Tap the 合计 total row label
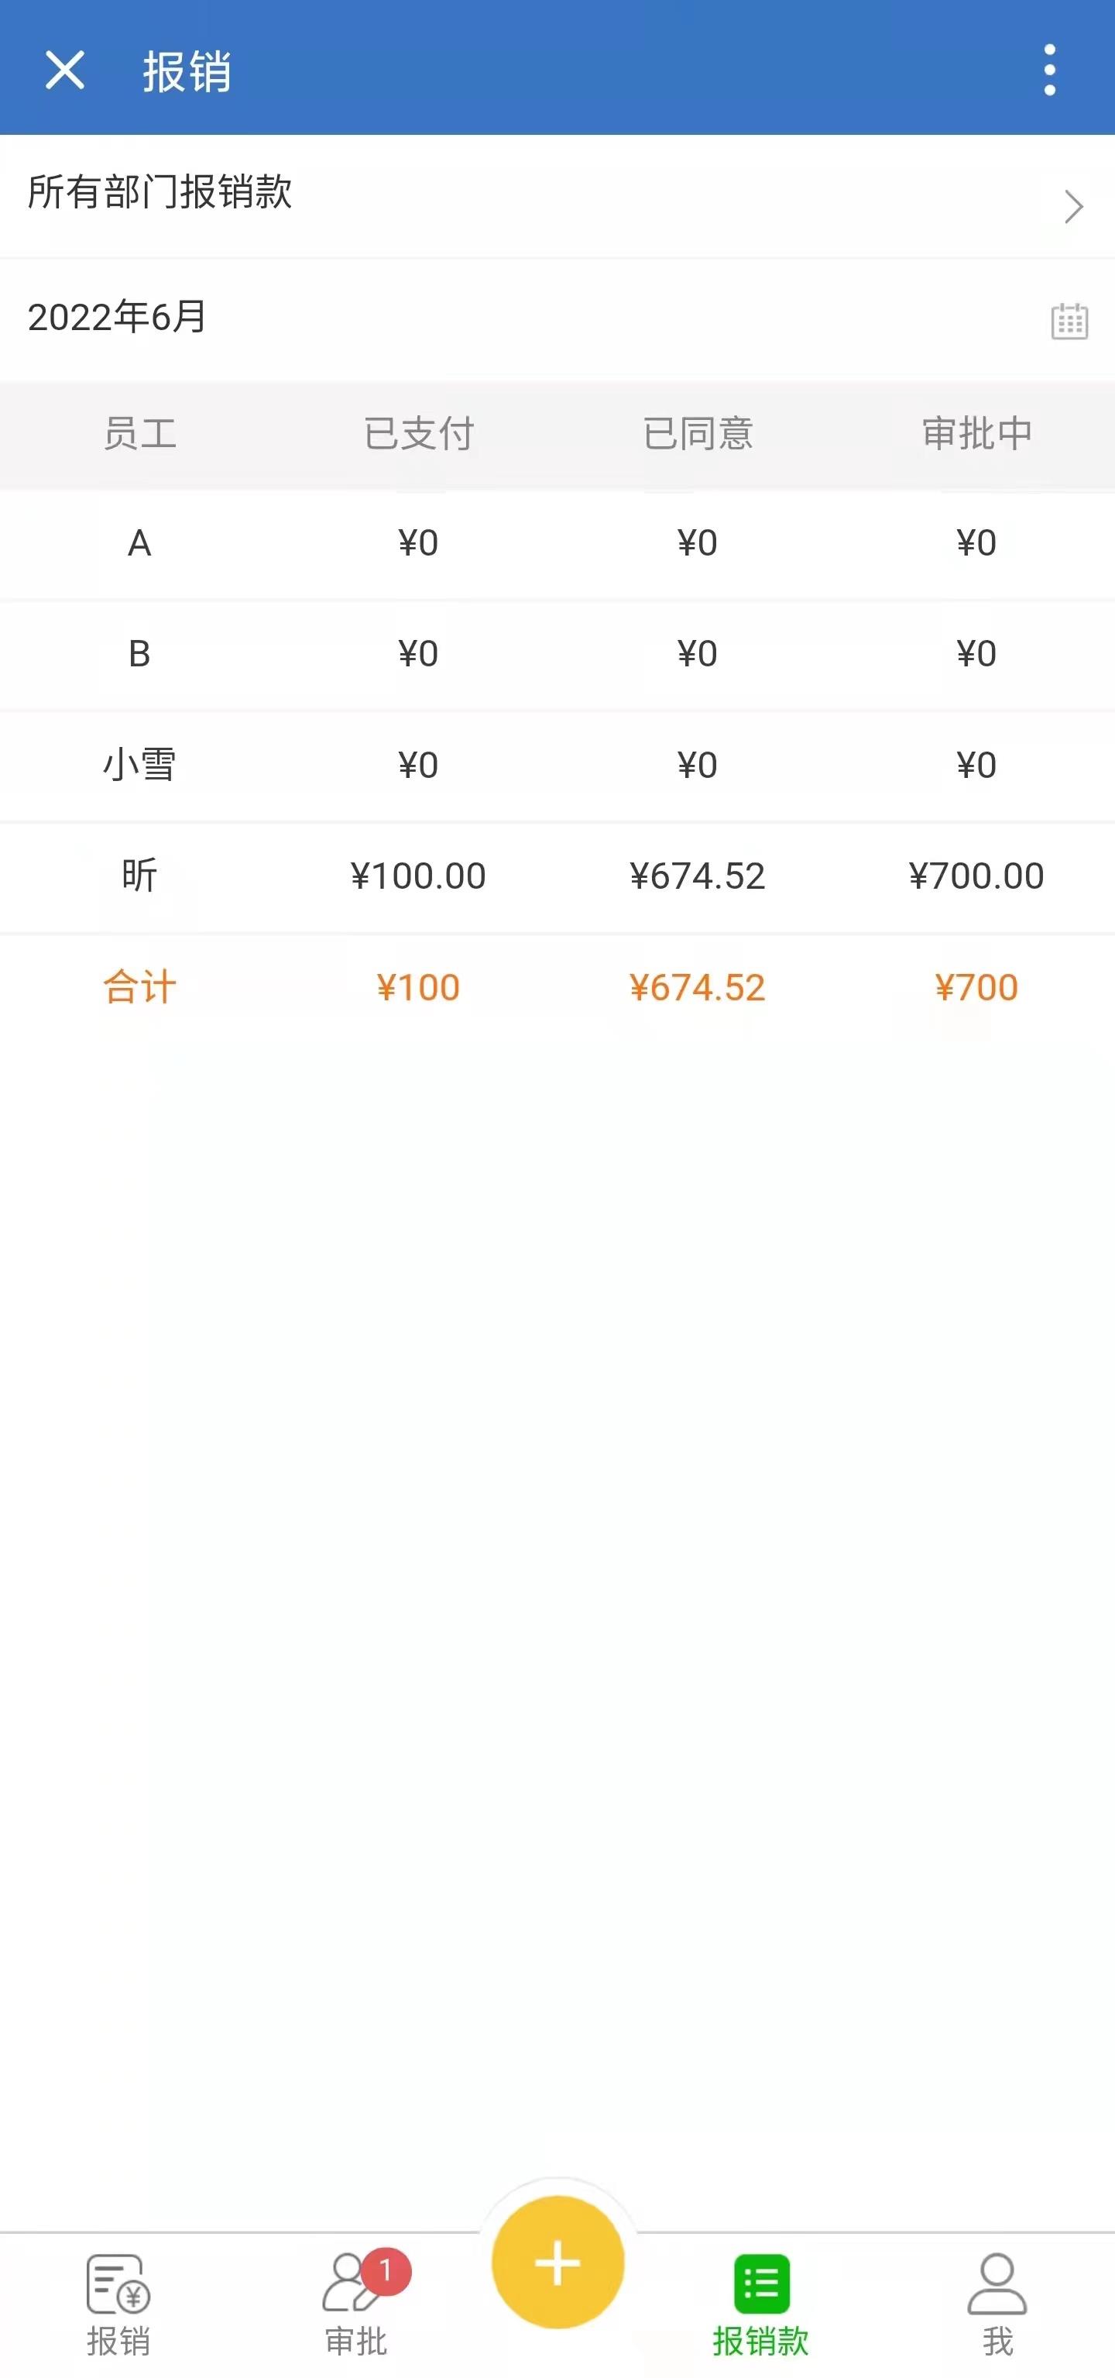Viewport: 1115px width, 2378px height. tap(139, 988)
